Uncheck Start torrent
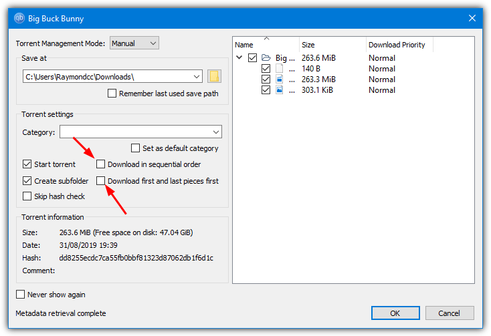Image resolution: width=491 pixels, height=336 pixels. click(27, 164)
